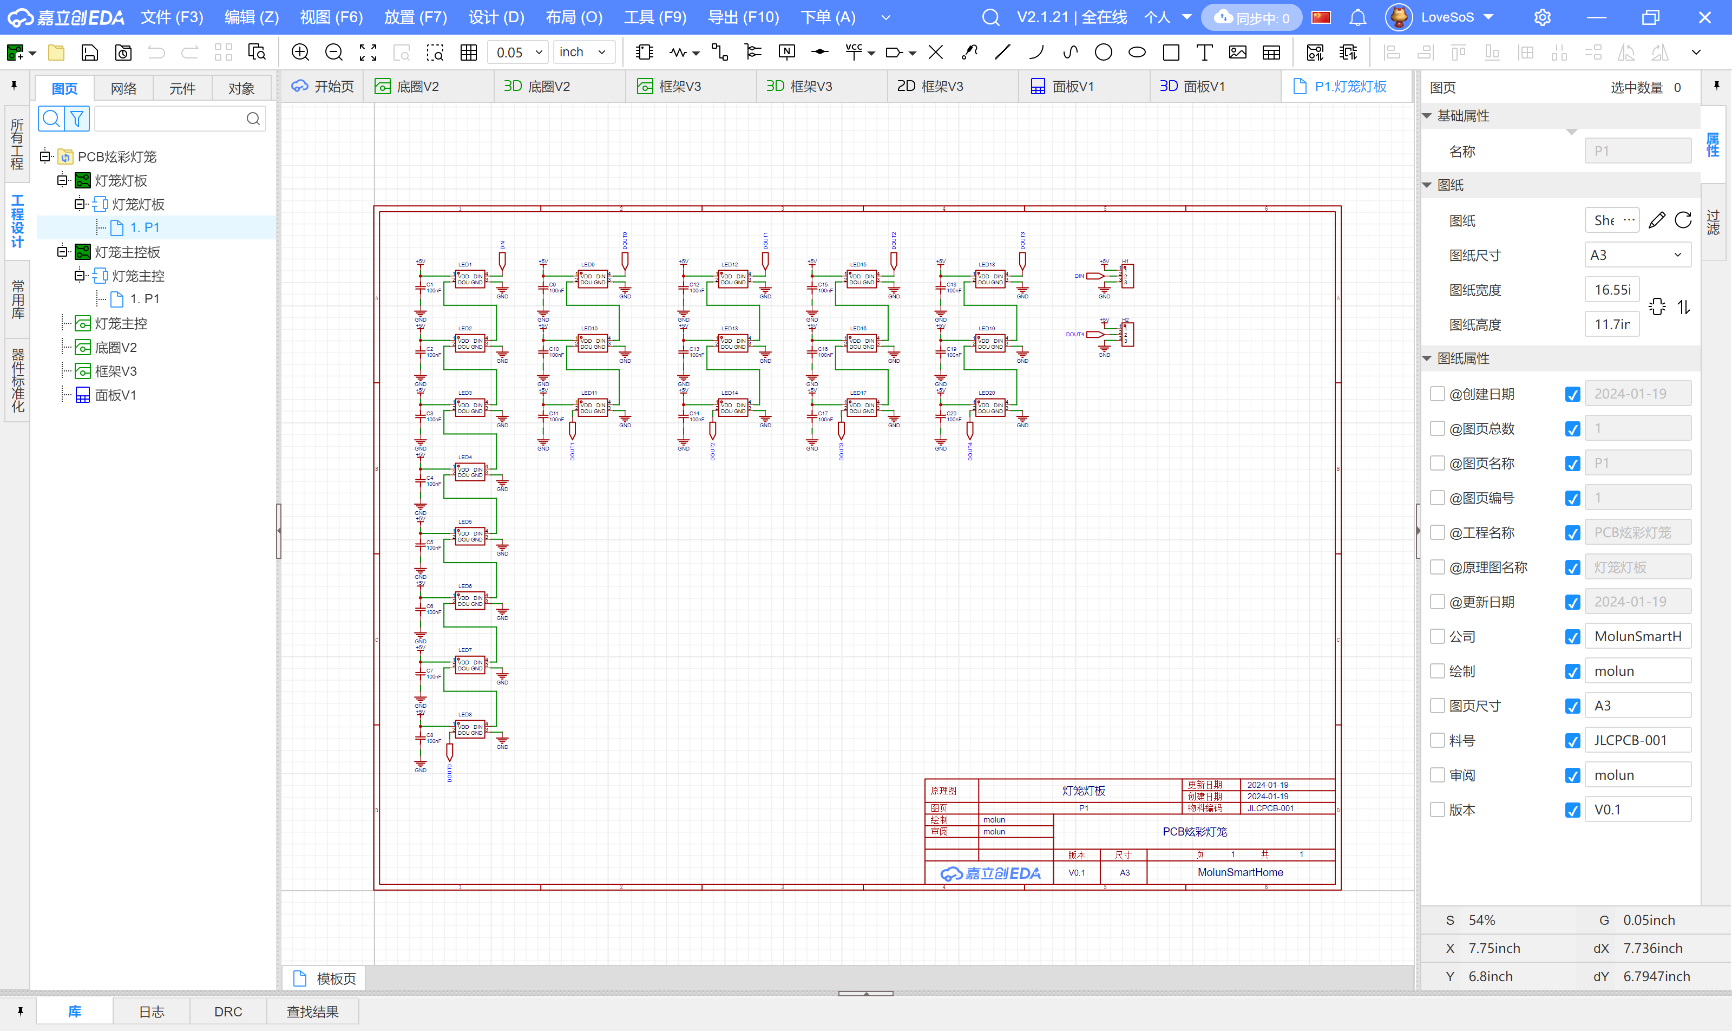
Task: Select the text tool icon
Action: 1204,52
